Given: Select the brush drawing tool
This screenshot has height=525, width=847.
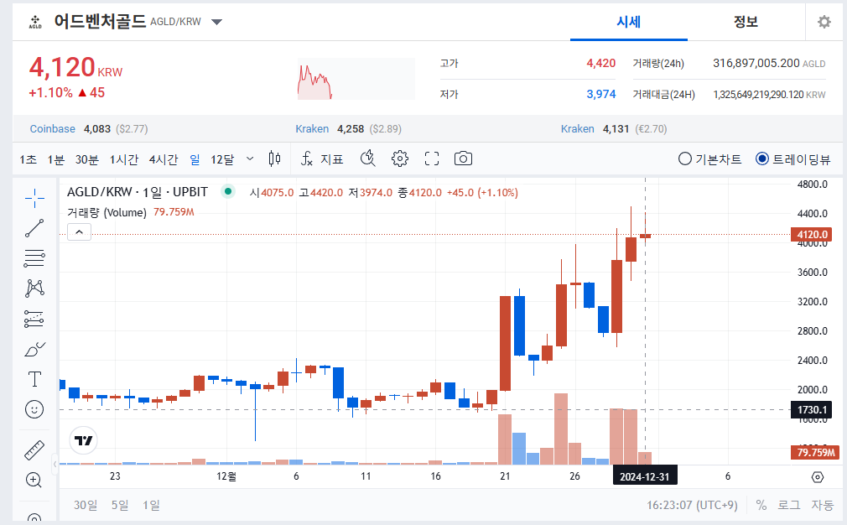Looking at the screenshot, I should [x=34, y=350].
